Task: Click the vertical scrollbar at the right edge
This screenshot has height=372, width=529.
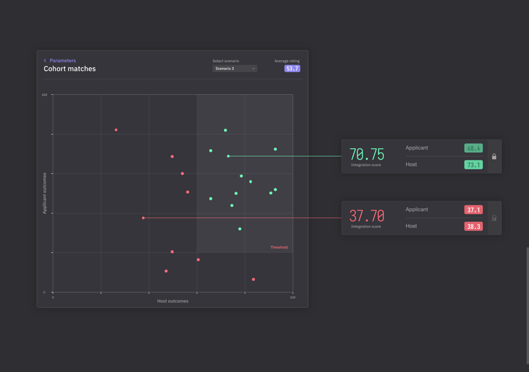Action: tap(528, 306)
